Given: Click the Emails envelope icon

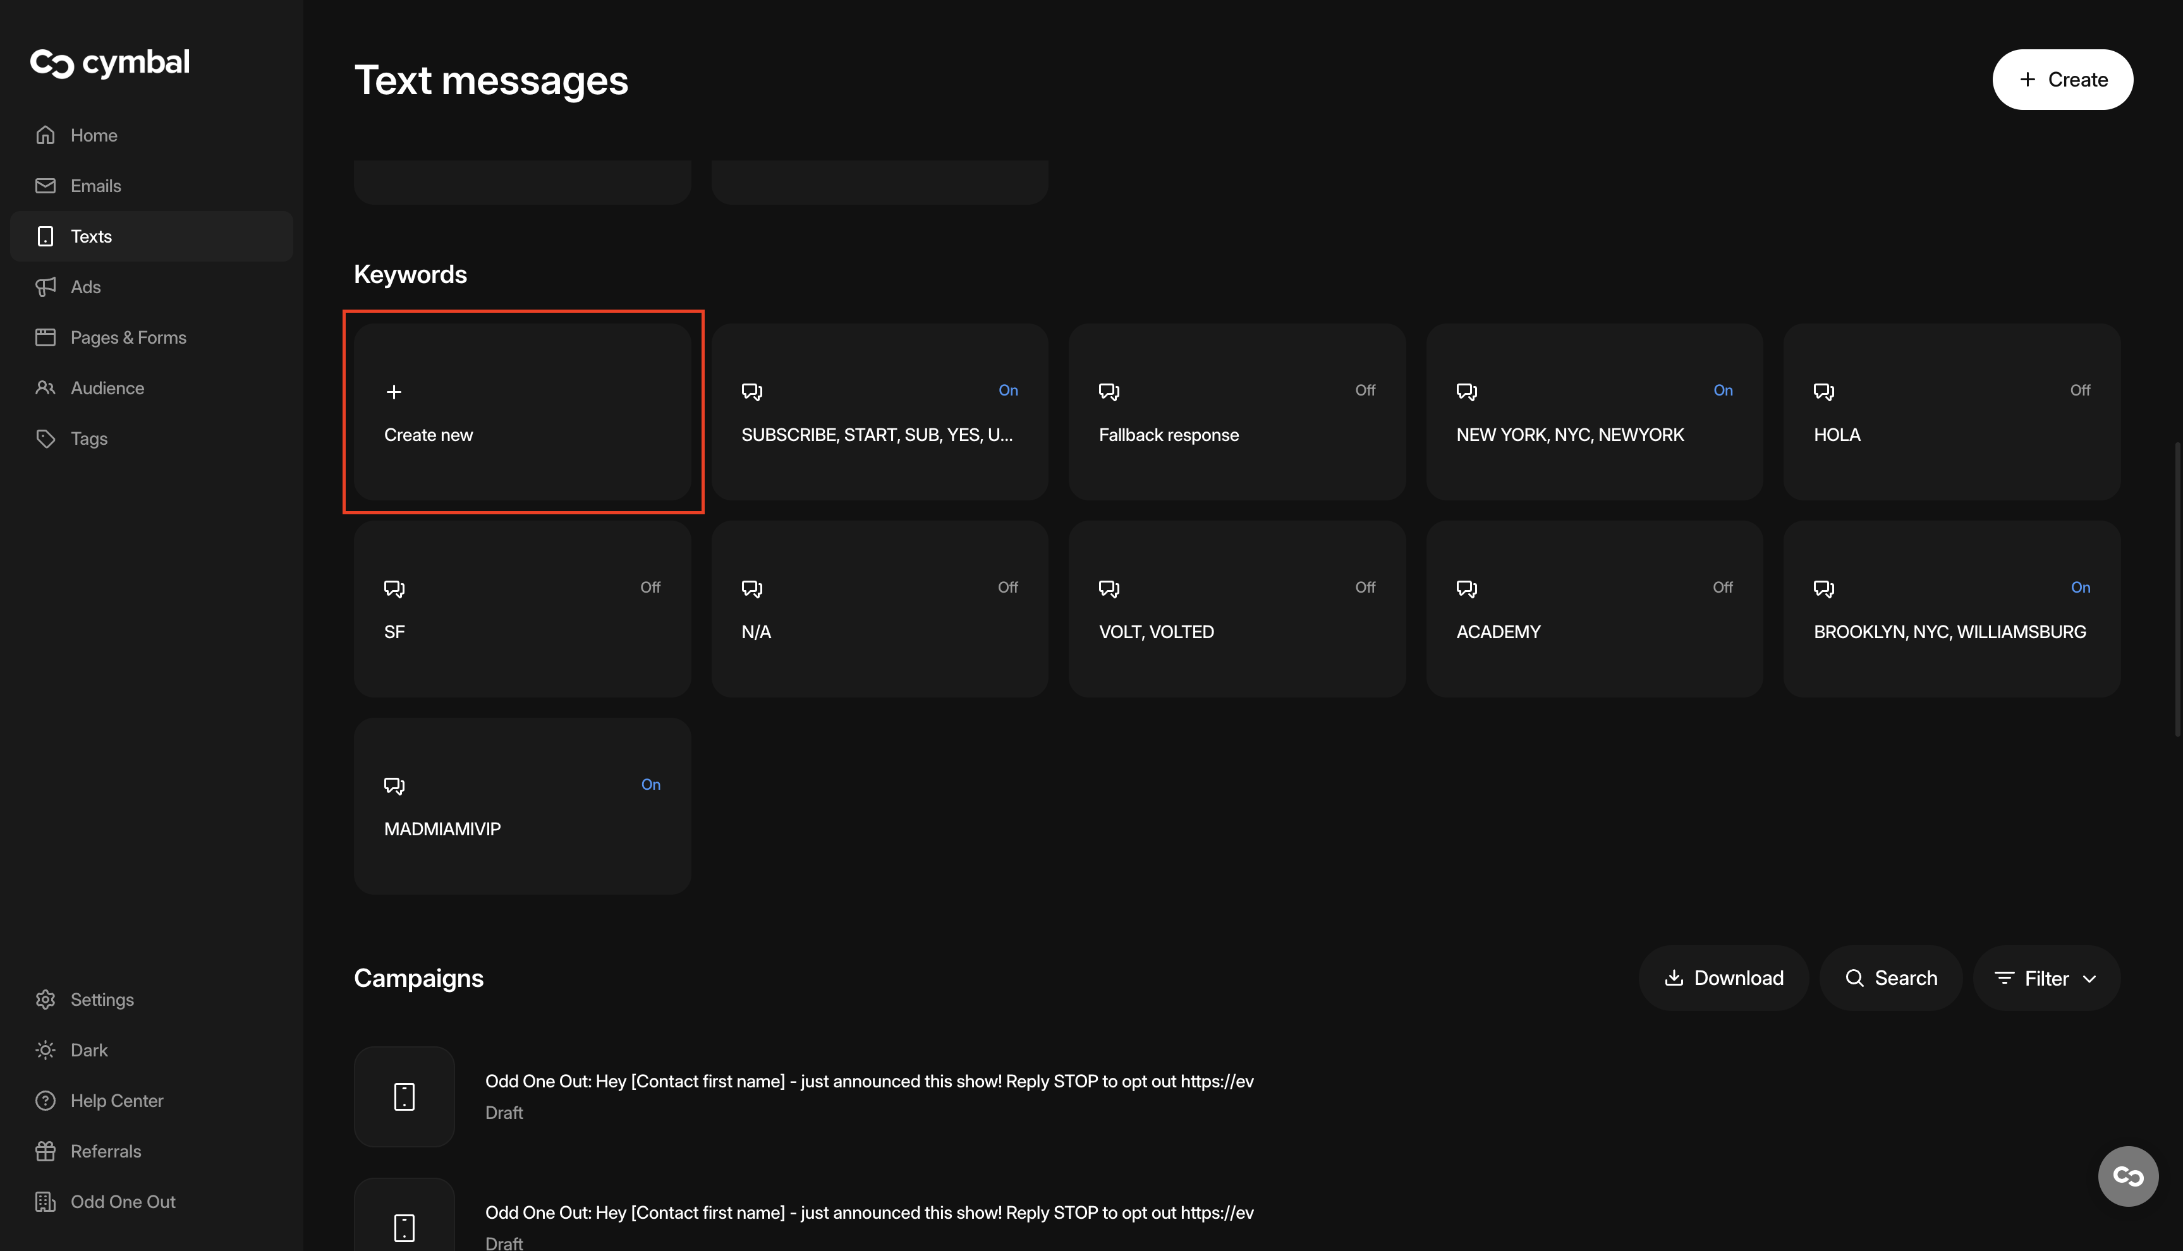Looking at the screenshot, I should [x=46, y=186].
